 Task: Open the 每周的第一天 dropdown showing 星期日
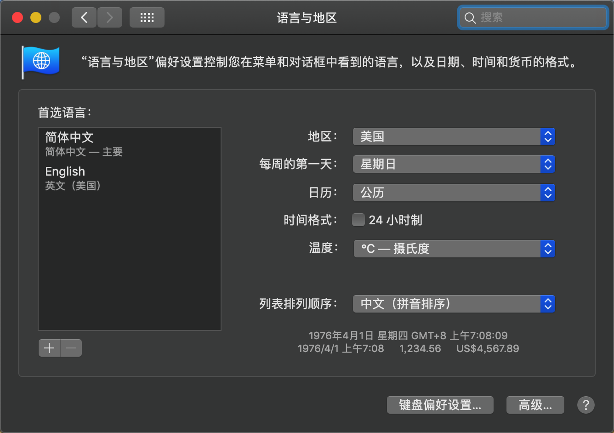[x=454, y=164]
